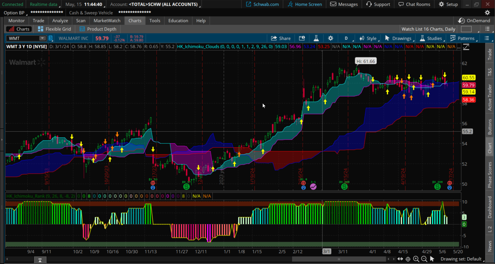The height and width of the screenshot is (264, 495).
Task: Switch to the Flexible Grid sub-tab
Action: coord(54,29)
